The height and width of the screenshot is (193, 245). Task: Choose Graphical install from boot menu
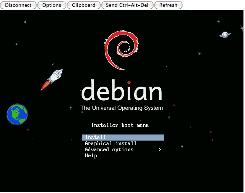coord(110,144)
